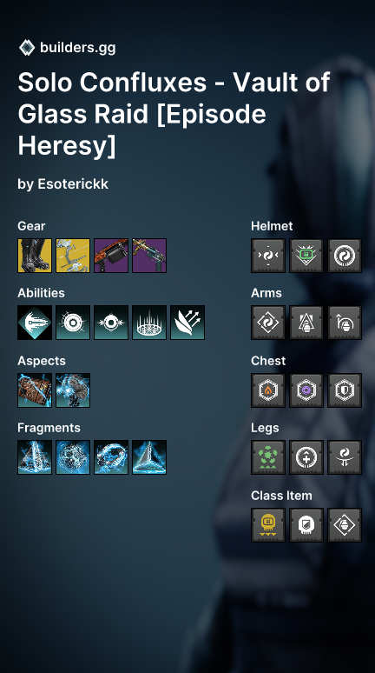Click the spiked circle ability icon

click(x=149, y=323)
